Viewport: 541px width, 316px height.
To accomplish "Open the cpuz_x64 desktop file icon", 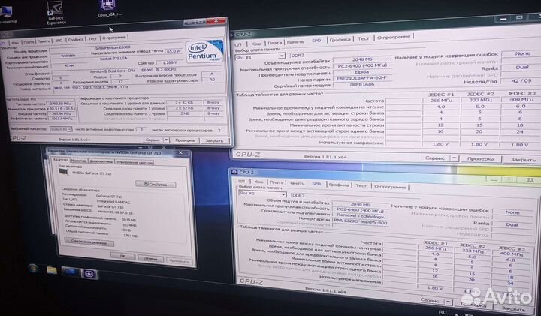I will 108,8.
